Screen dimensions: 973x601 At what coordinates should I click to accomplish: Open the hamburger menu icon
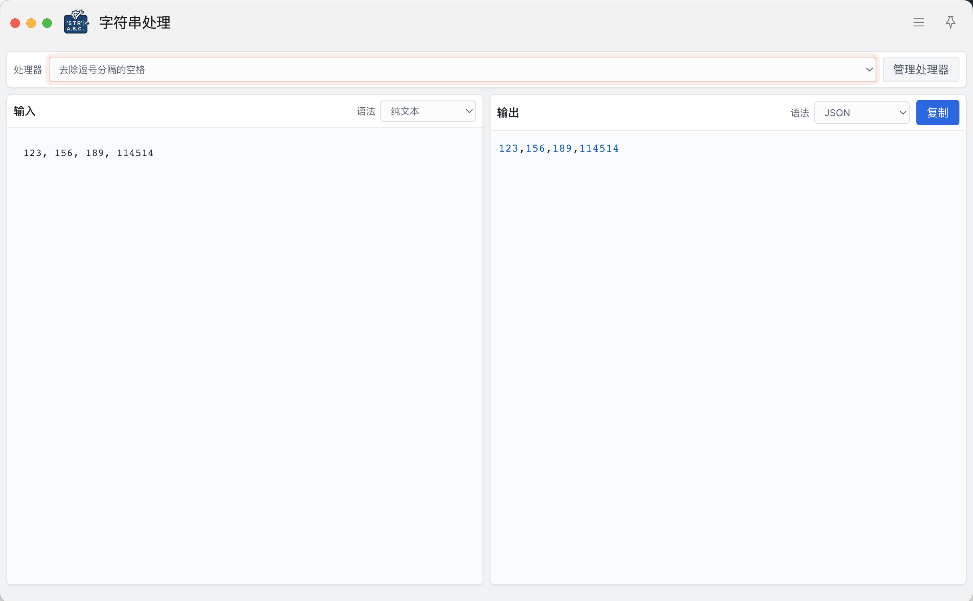point(918,22)
